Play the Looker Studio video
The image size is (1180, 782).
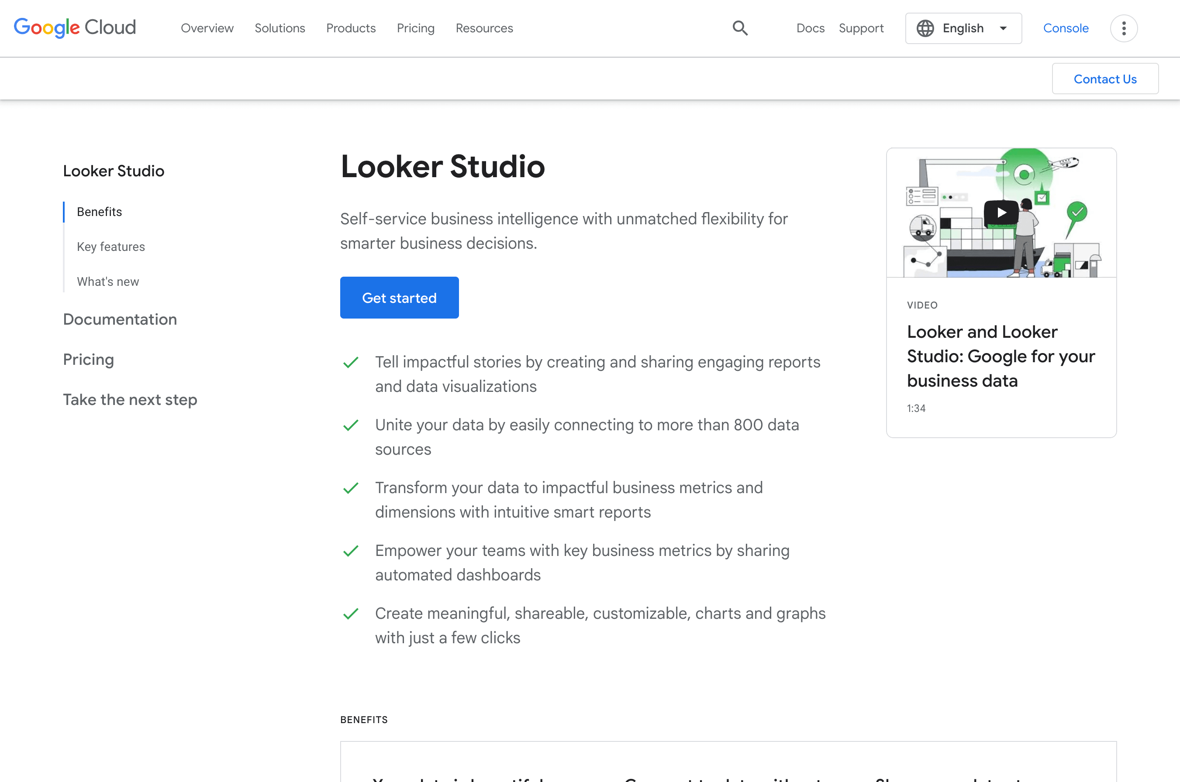[x=1001, y=213]
